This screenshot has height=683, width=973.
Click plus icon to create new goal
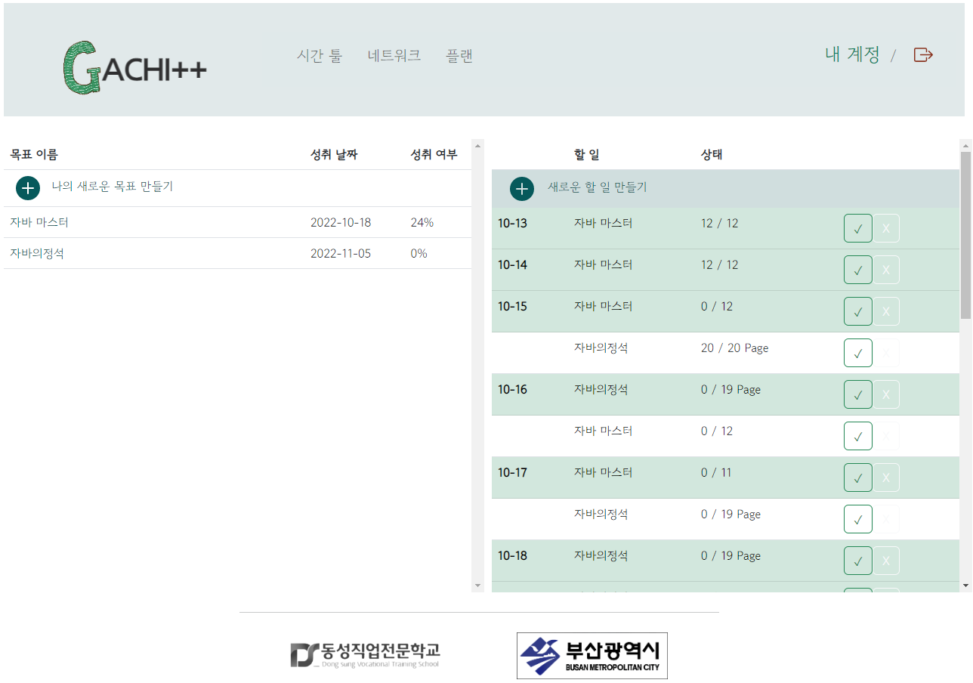click(28, 187)
